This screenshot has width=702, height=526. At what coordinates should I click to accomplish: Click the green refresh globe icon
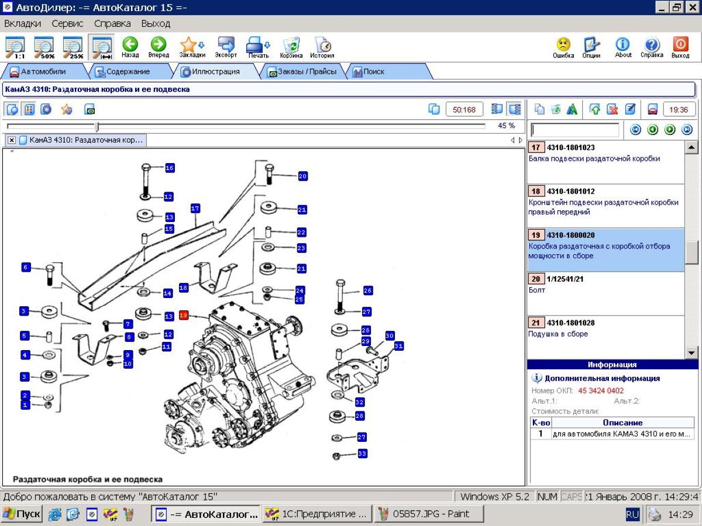[x=556, y=109]
